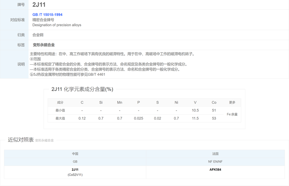
Task: Click the Si column header
Action: click(x=101, y=103)
